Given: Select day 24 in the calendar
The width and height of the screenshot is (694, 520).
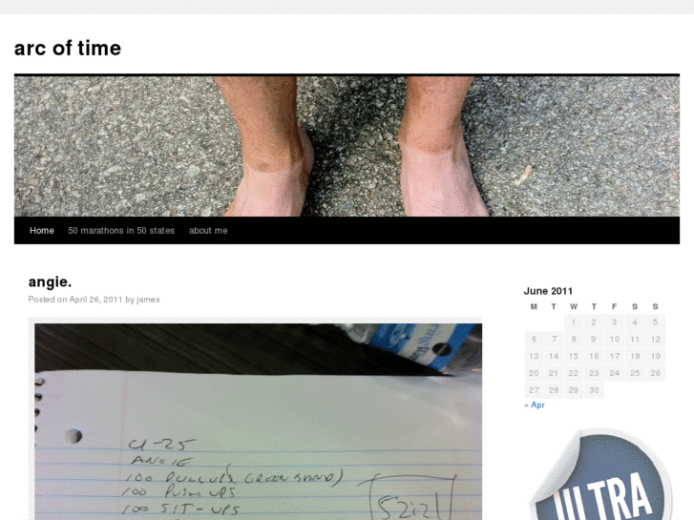Looking at the screenshot, I should [615, 373].
